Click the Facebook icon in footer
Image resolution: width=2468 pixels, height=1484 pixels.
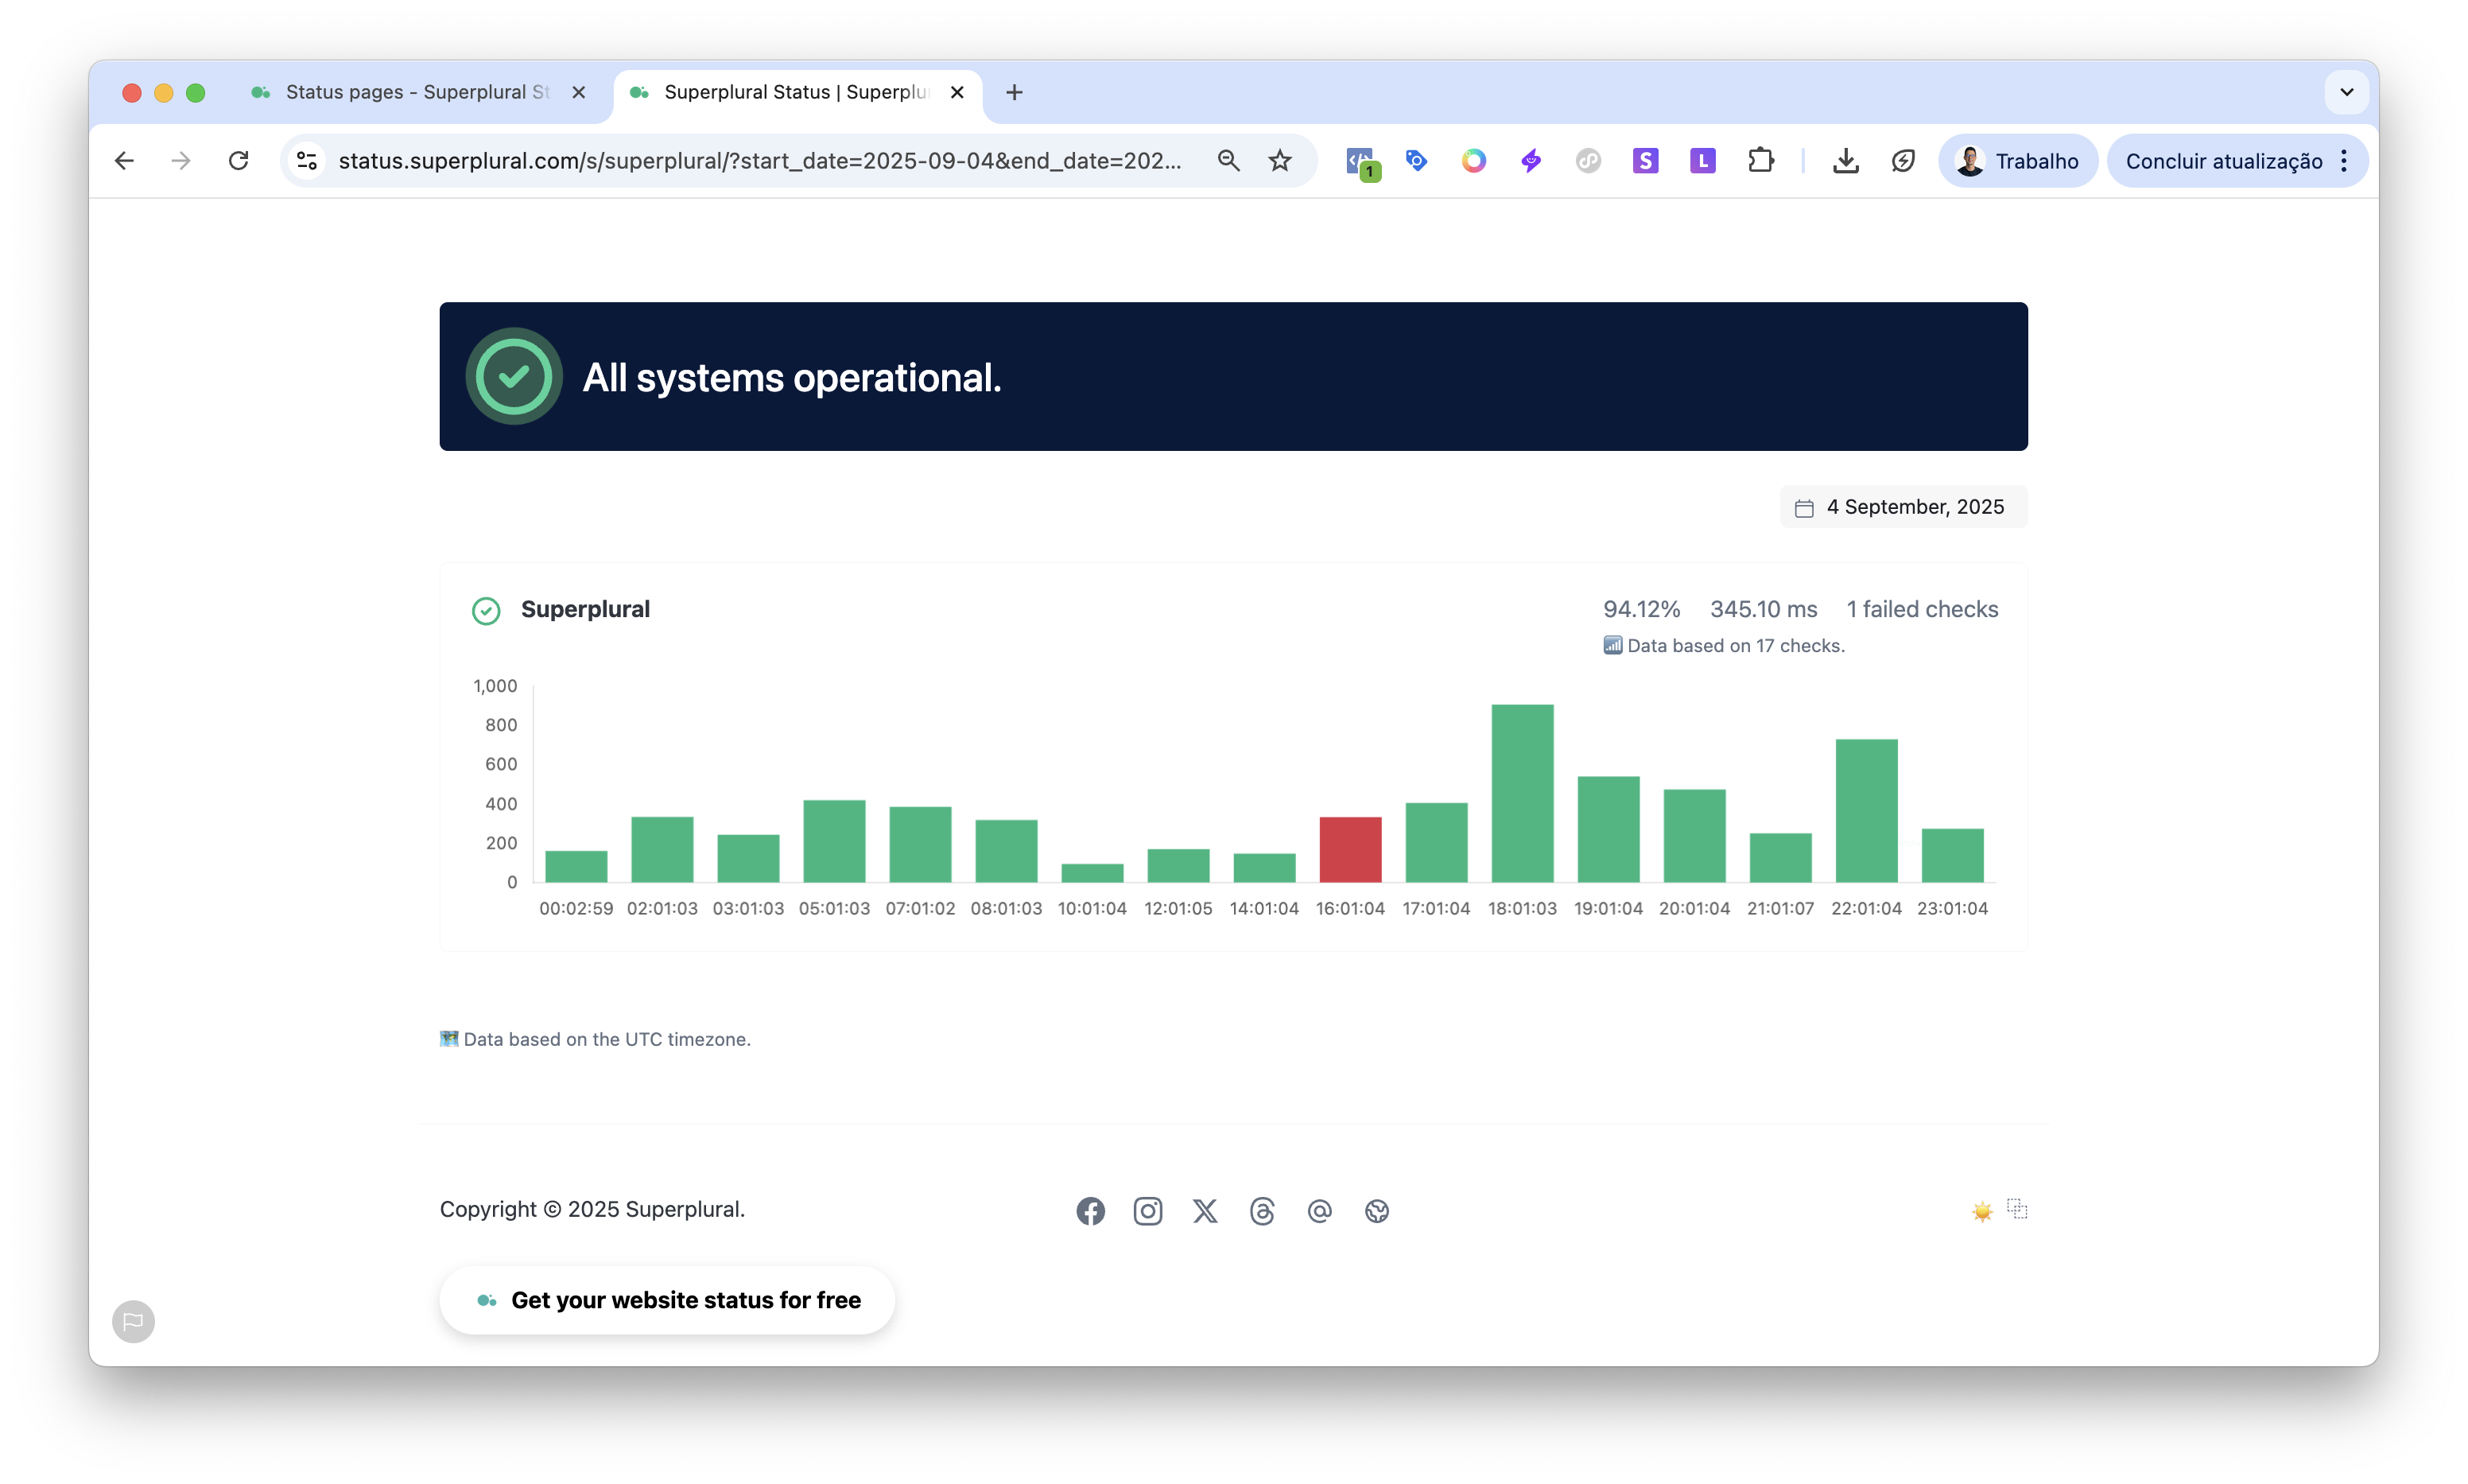pos(1091,1211)
